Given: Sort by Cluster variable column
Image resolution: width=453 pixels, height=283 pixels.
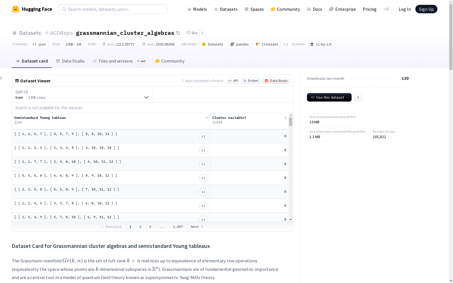Looking at the screenshot, I should 285,118.
